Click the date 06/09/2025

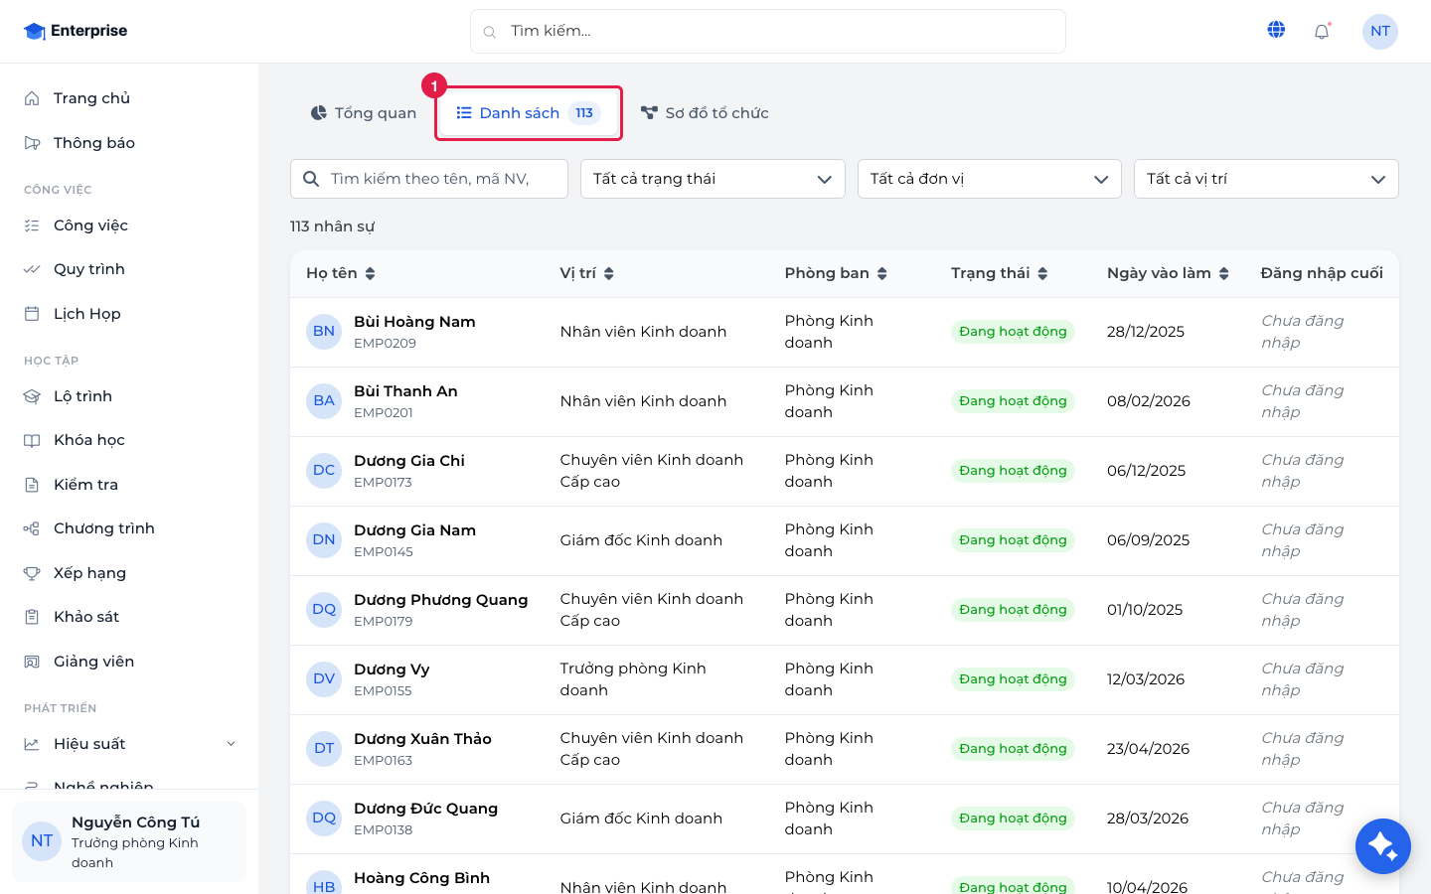[1148, 540]
